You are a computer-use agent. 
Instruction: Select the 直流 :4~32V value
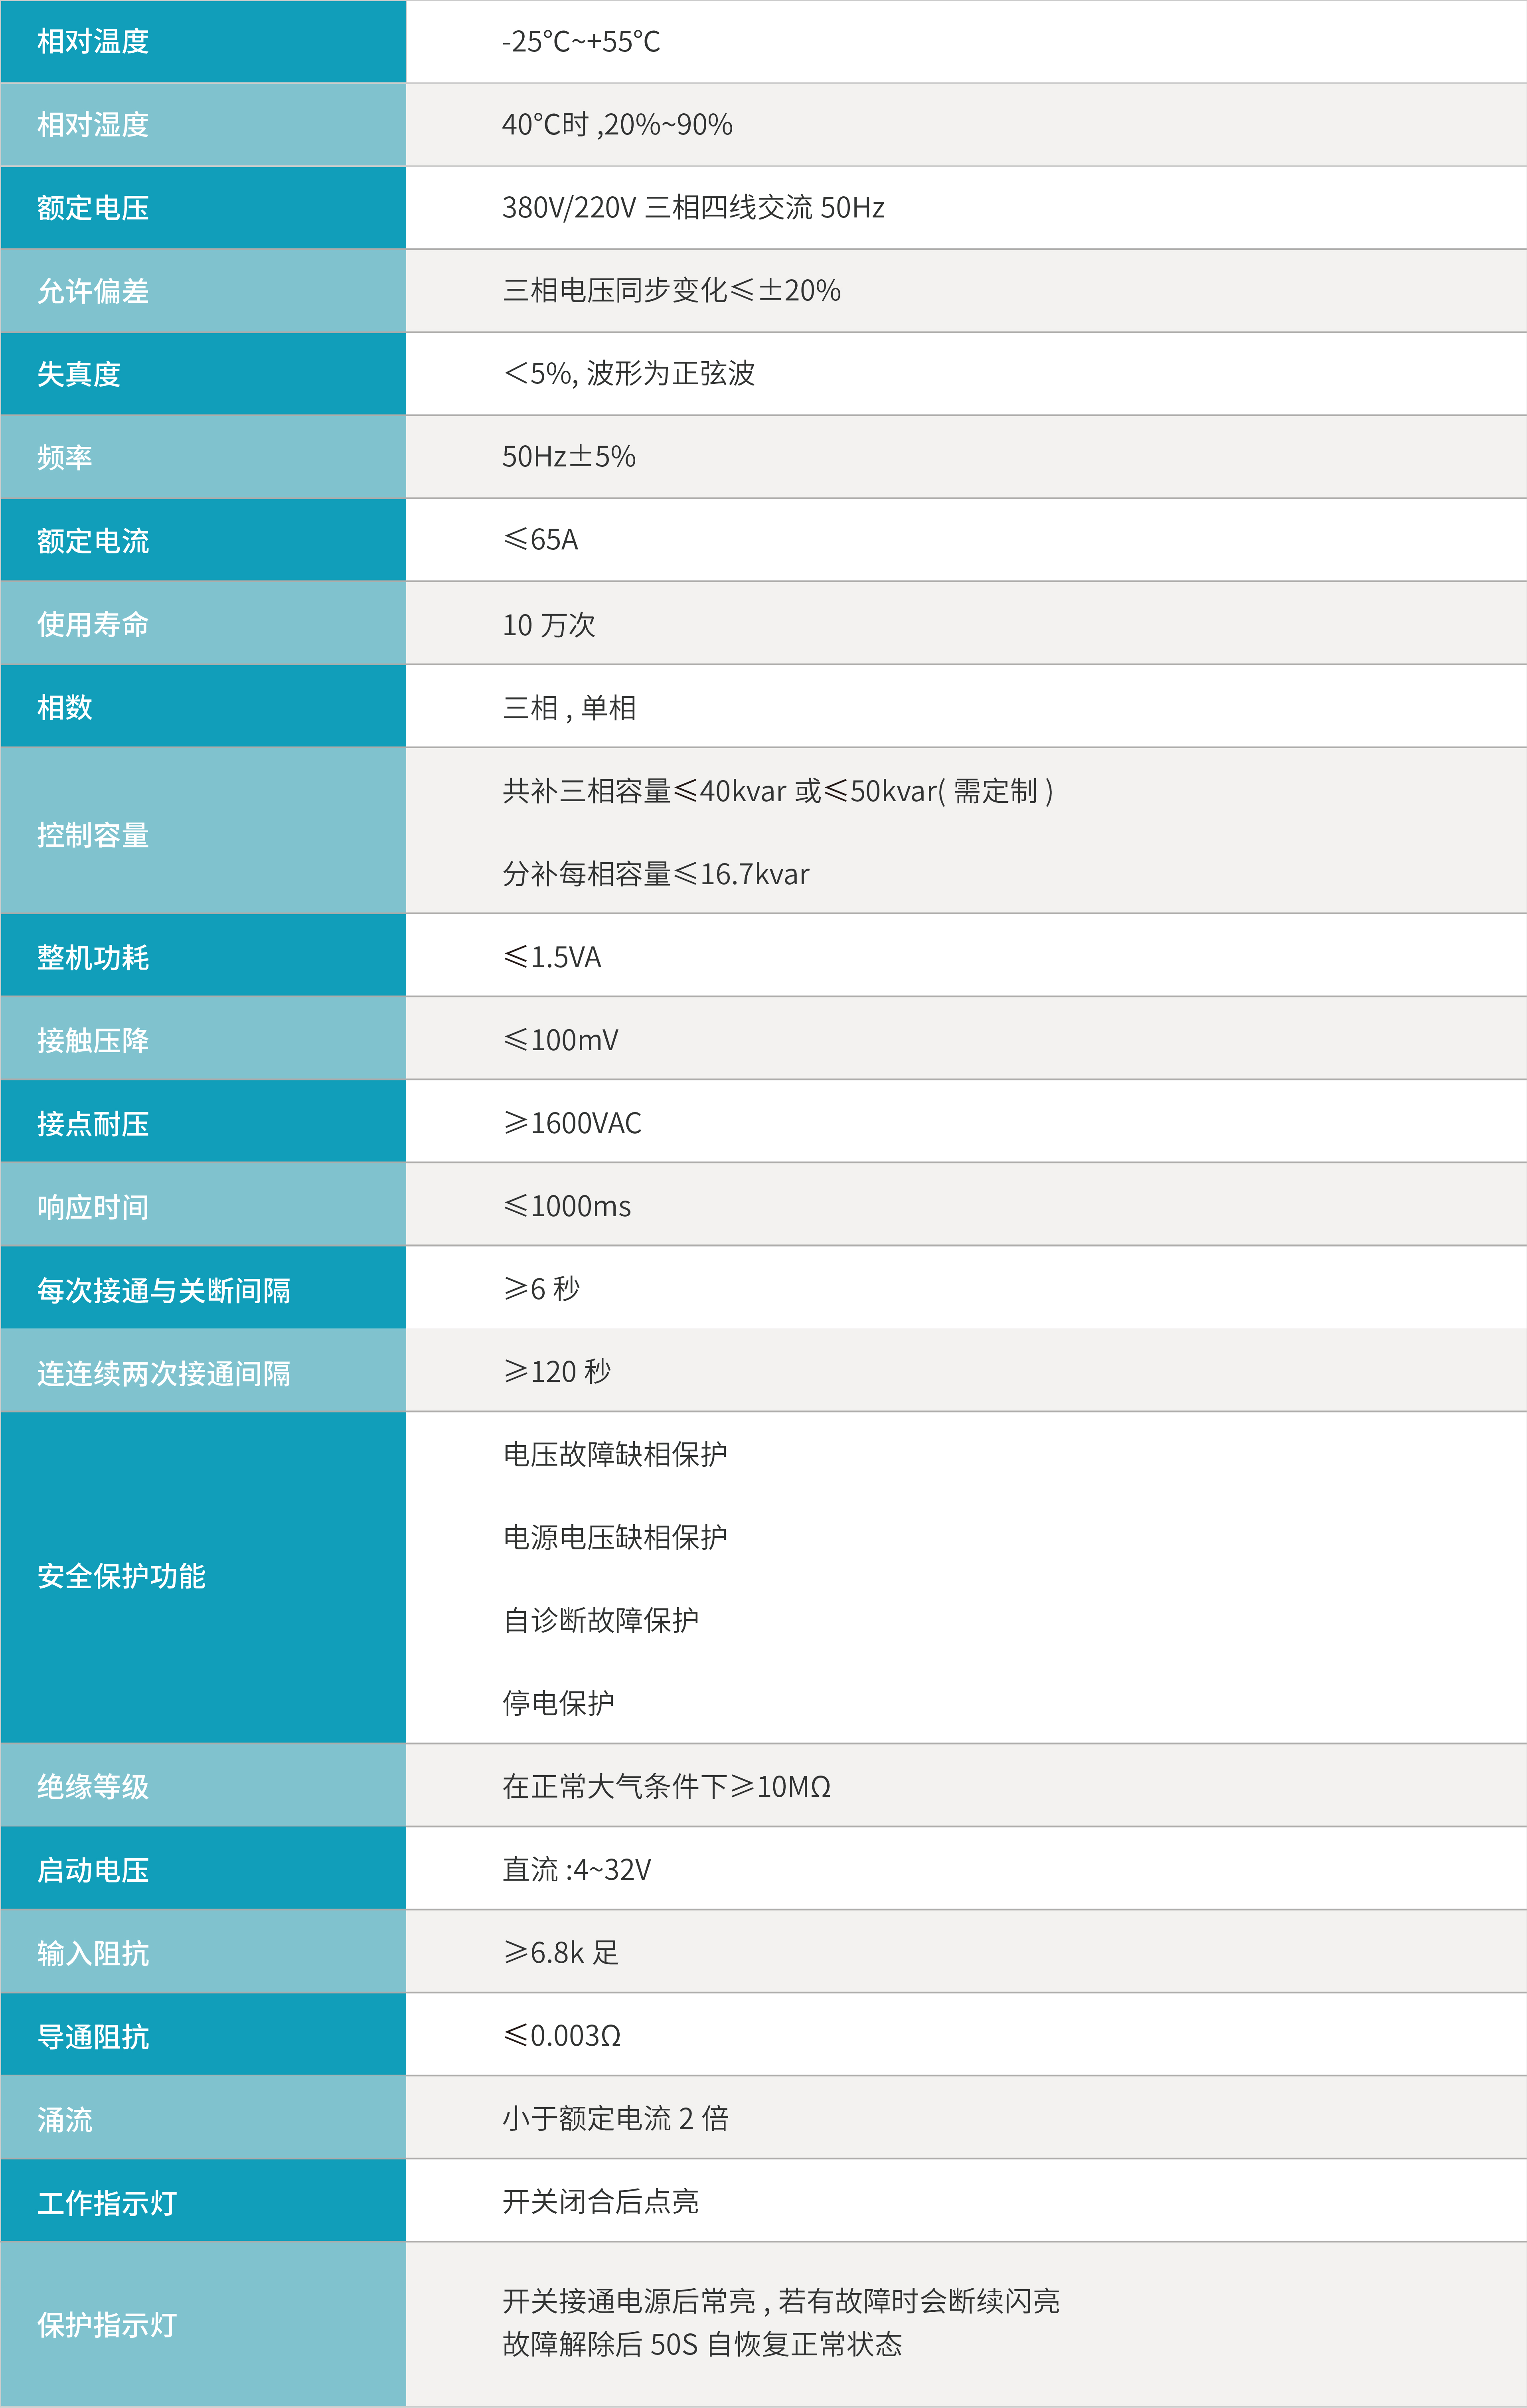tap(577, 1869)
